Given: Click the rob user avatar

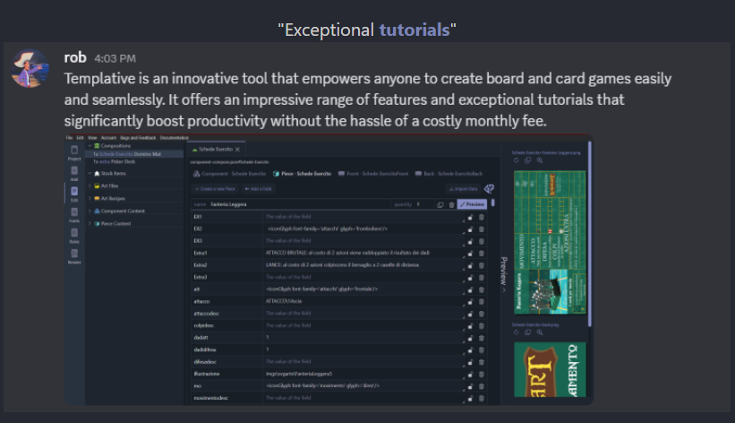Looking at the screenshot, I should 30,68.
